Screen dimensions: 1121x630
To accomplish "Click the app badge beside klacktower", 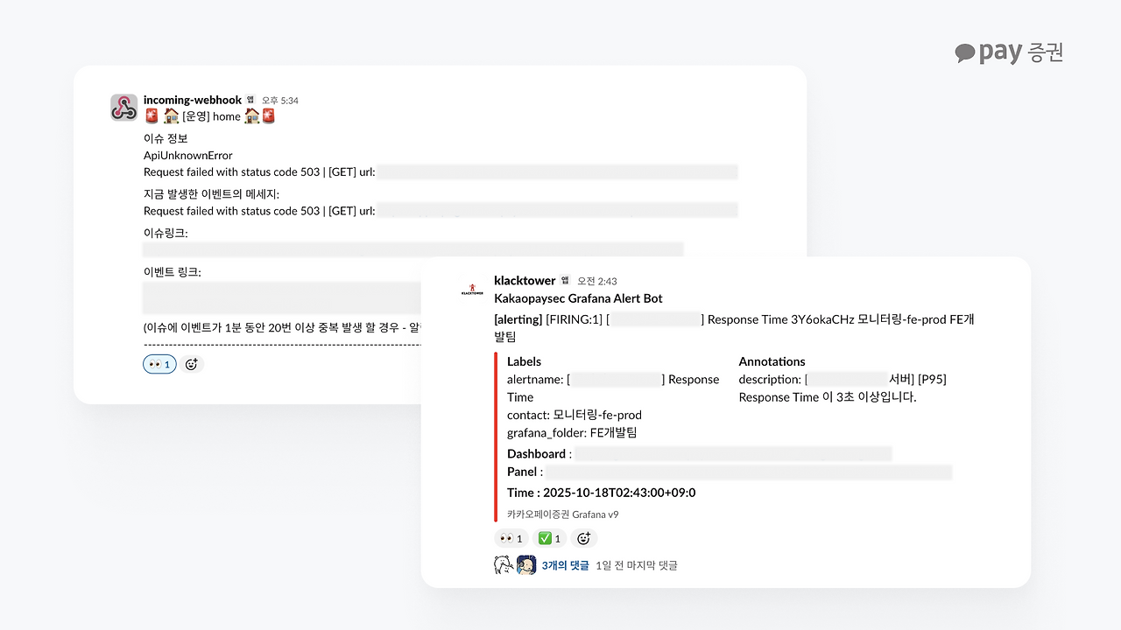I will (566, 281).
